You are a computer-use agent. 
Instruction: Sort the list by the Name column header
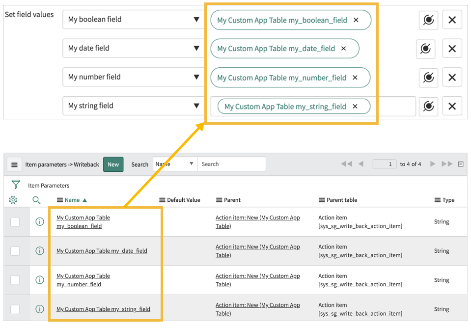click(72, 200)
